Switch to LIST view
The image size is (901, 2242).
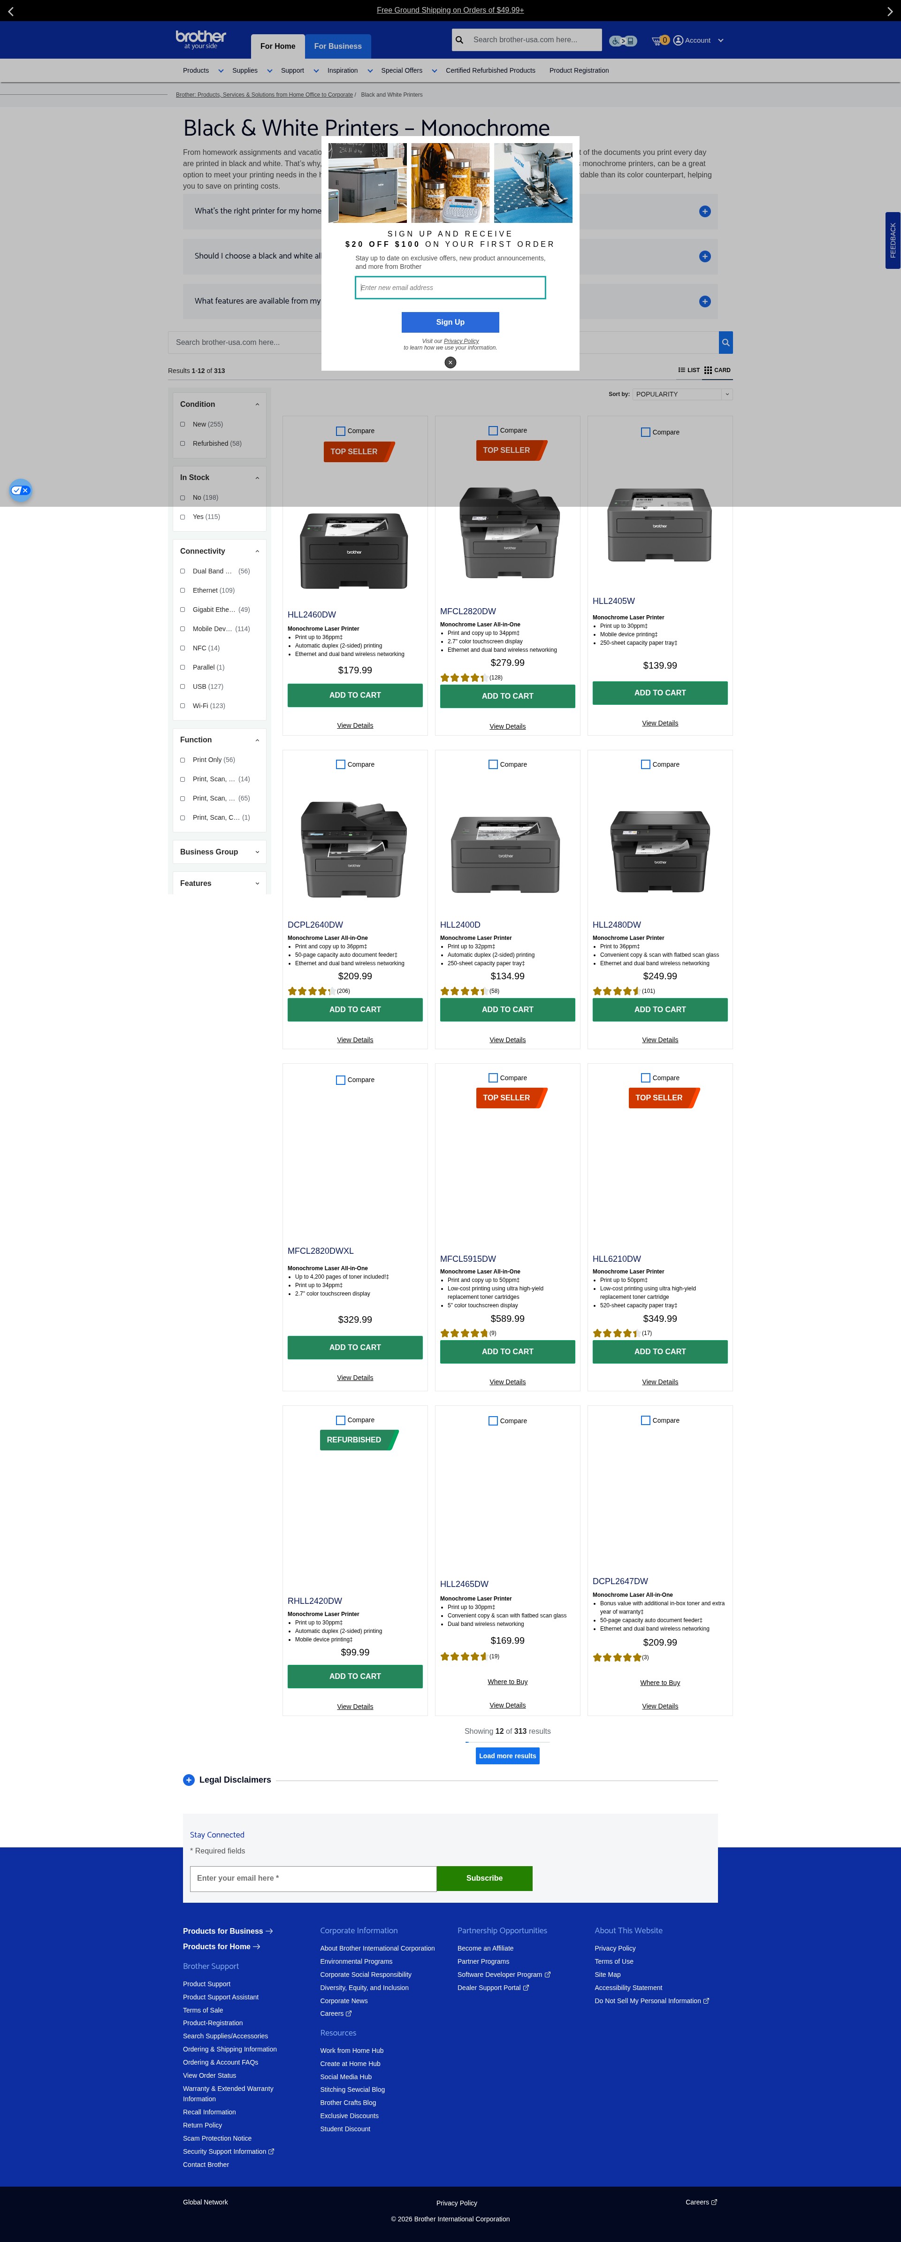pyautogui.click(x=689, y=370)
